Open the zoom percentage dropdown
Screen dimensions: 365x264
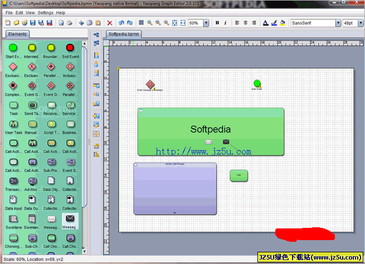coord(206,23)
